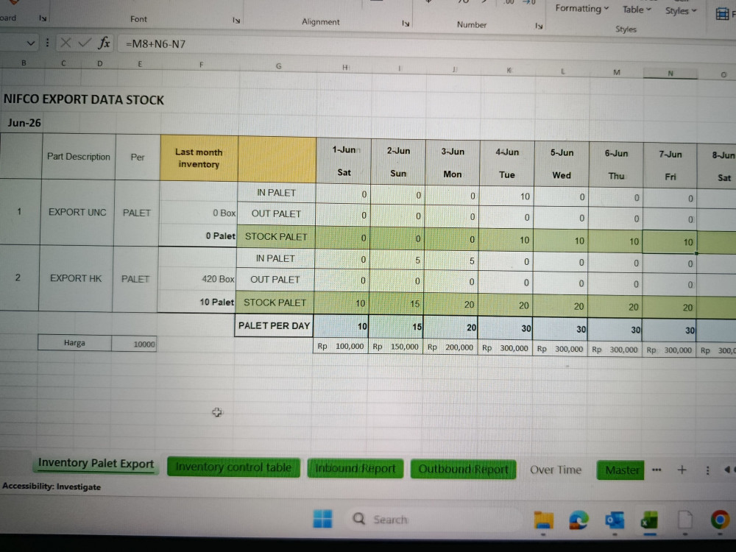Viewport: 736px width, 552px height.
Task: Select the Rp 100,000 total cell
Action: coord(341,347)
